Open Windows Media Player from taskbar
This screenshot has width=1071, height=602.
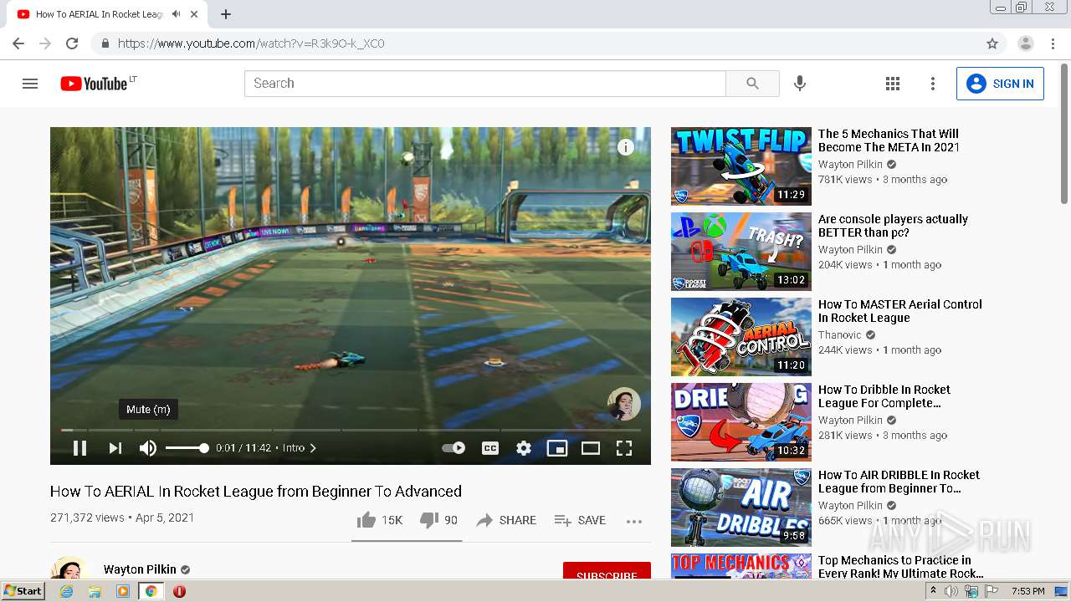(x=123, y=591)
